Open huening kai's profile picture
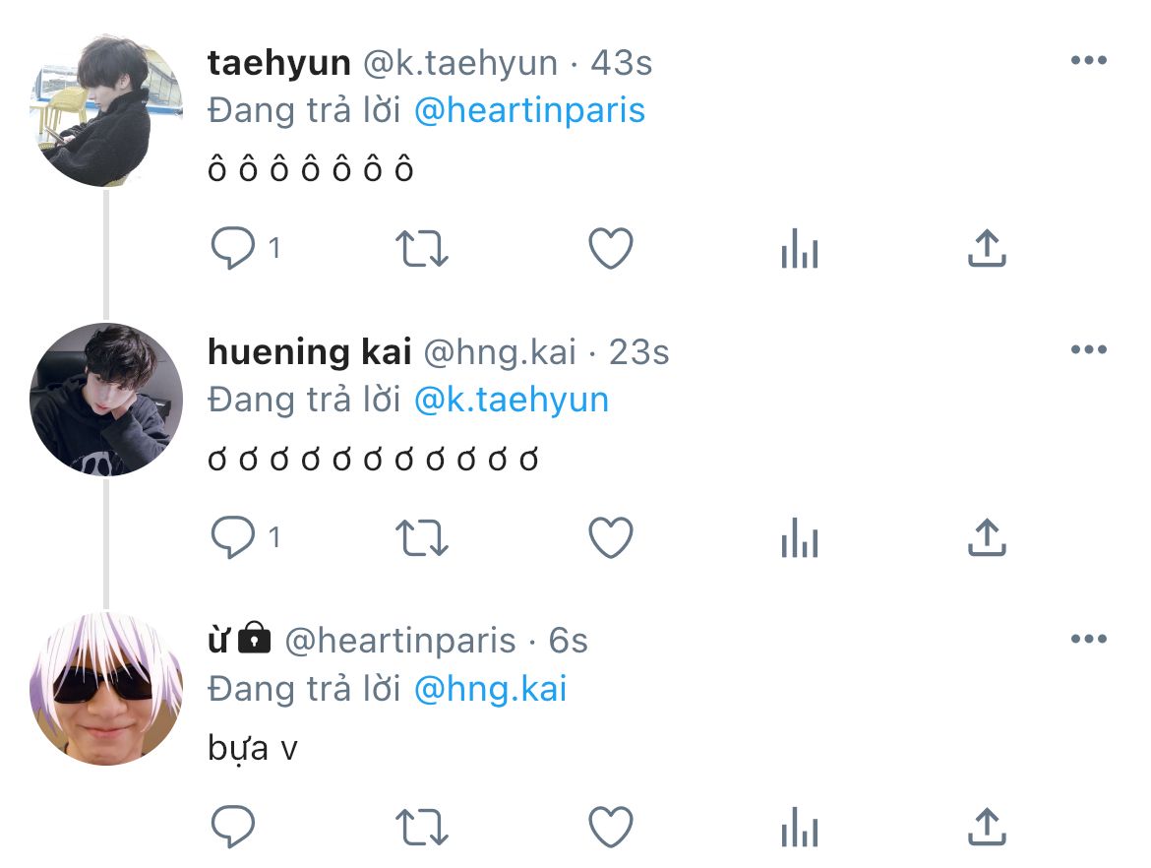Screen dimensions: 1151x868 (106, 400)
